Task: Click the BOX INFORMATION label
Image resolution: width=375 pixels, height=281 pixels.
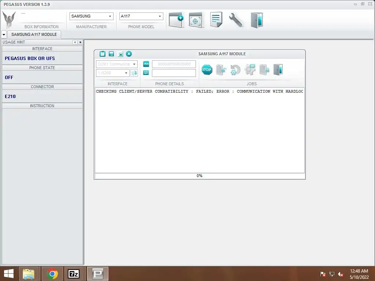Action: (41, 27)
